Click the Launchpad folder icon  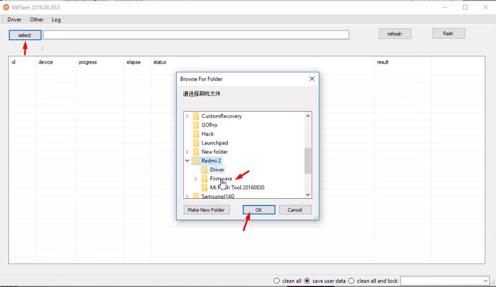pos(196,143)
